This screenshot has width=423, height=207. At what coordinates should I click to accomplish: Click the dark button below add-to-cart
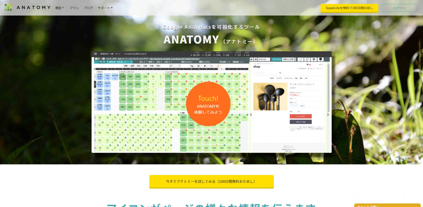click(x=301, y=122)
